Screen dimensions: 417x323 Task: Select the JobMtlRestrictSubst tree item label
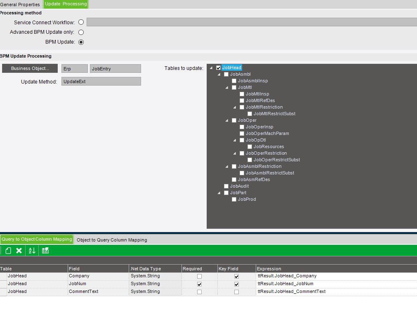coord(274,114)
